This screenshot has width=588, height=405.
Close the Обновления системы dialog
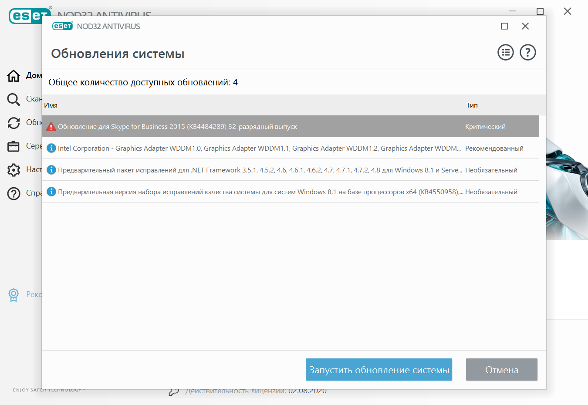click(525, 26)
